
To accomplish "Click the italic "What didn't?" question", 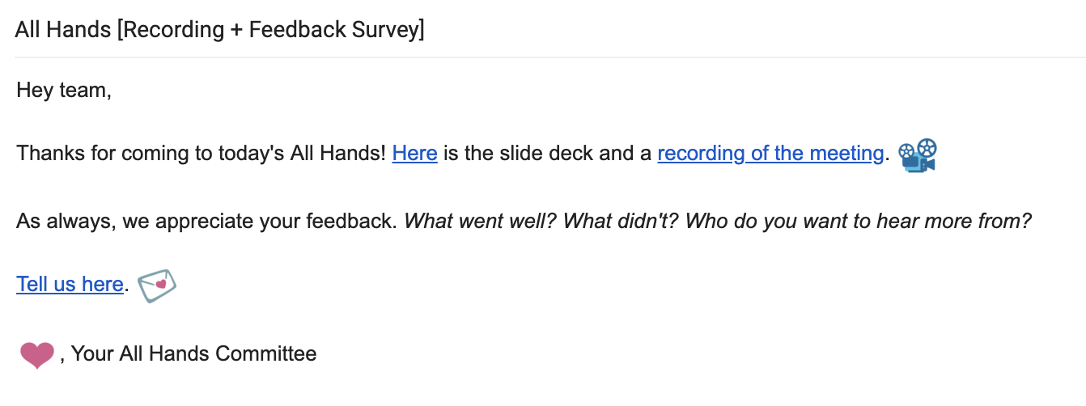I will coord(621,221).
